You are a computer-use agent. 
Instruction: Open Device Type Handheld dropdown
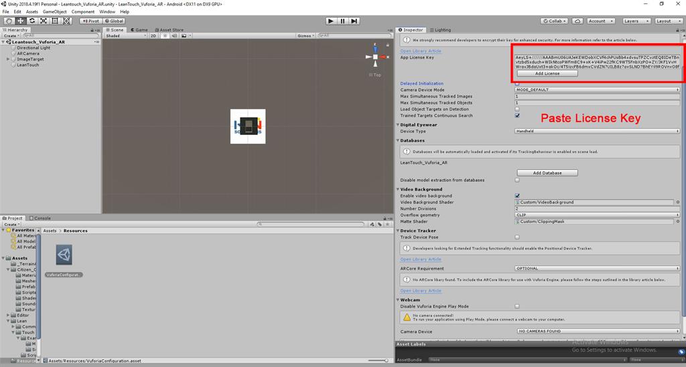tap(597, 131)
